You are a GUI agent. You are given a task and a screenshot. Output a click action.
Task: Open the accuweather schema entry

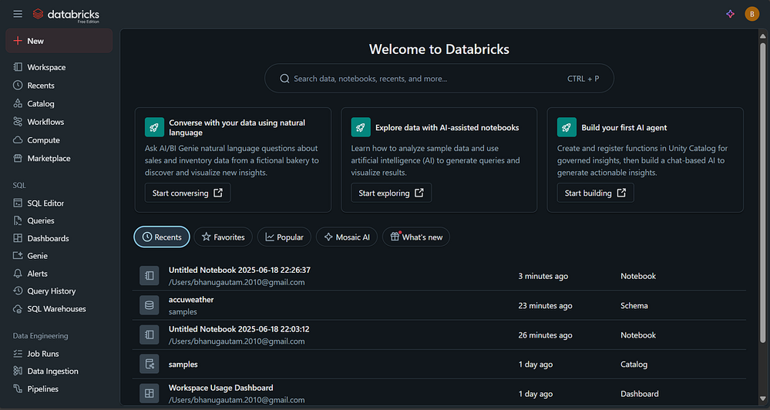coord(191,300)
